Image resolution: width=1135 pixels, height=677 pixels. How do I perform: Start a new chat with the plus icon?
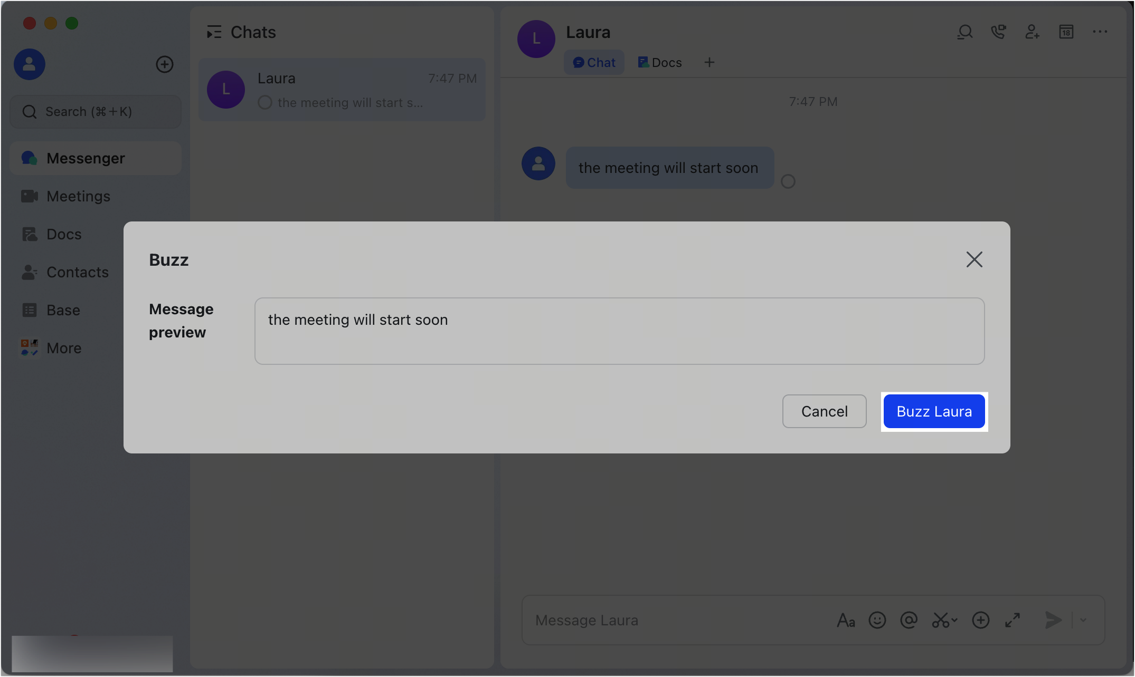click(x=164, y=64)
